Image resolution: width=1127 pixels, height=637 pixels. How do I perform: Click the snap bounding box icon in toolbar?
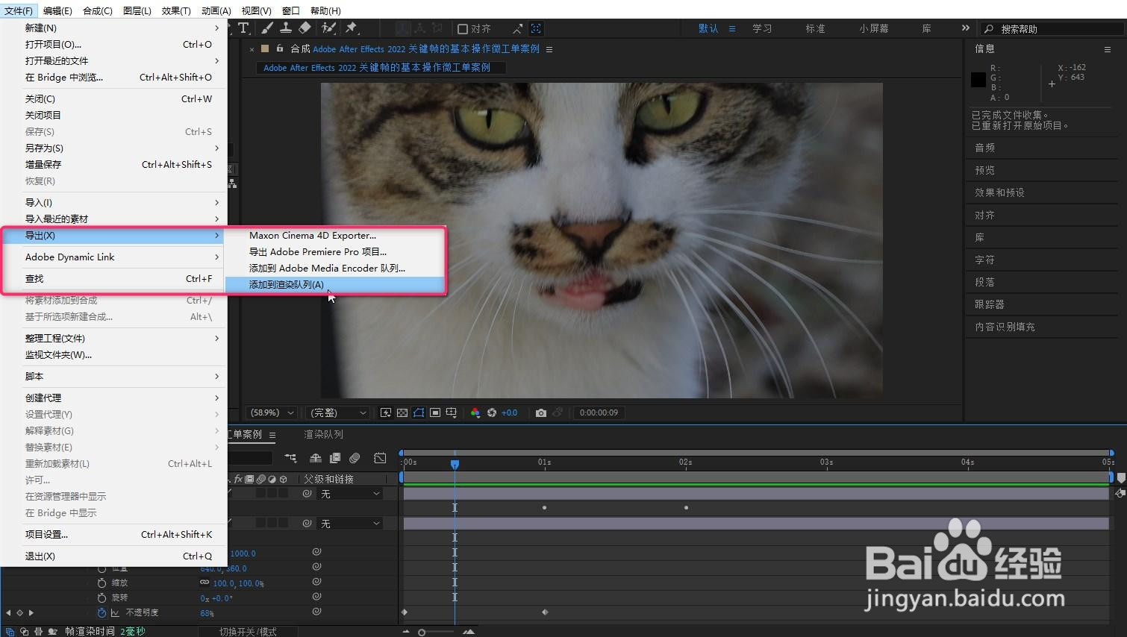pos(536,28)
